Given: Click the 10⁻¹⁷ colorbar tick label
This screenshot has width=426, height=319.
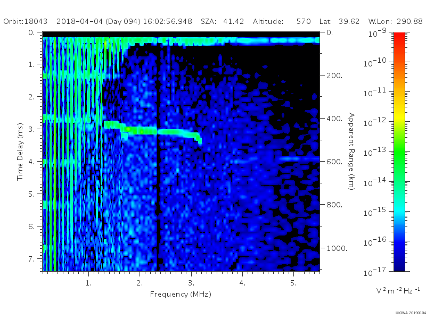Looking at the screenshot, I should coord(375,272).
